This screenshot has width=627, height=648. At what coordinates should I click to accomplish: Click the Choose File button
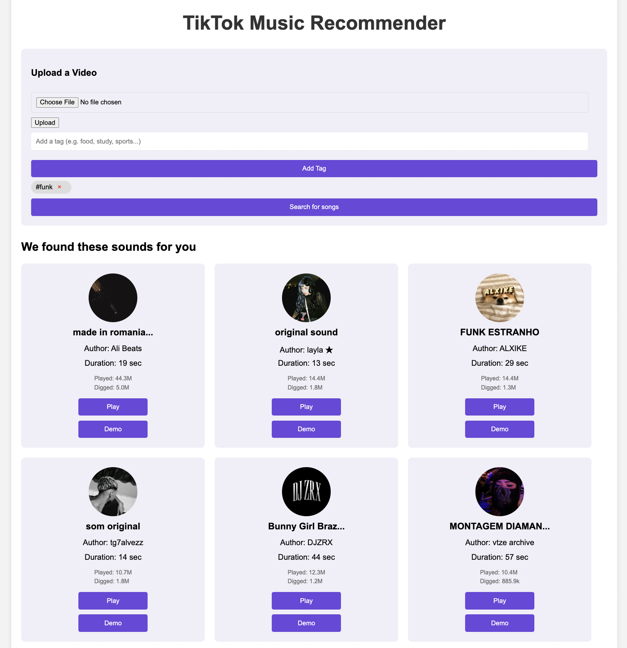tap(57, 102)
